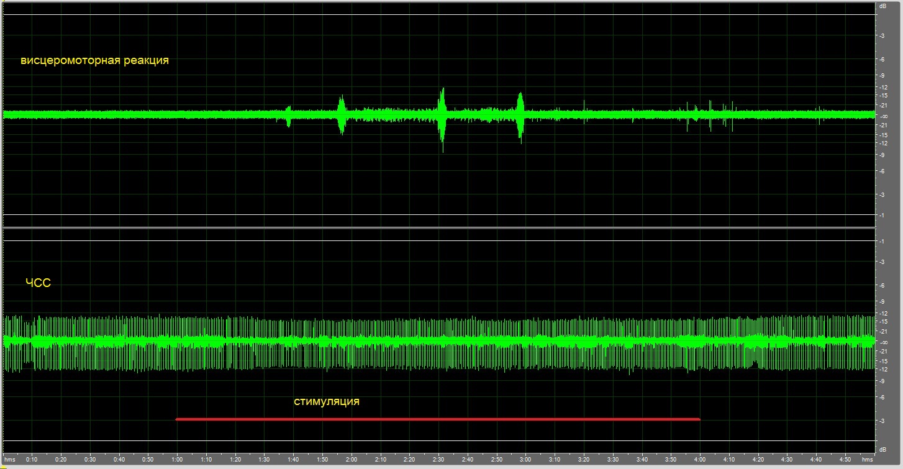Click the 2:30 mark on the time ruler

click(x=438, y=460)
